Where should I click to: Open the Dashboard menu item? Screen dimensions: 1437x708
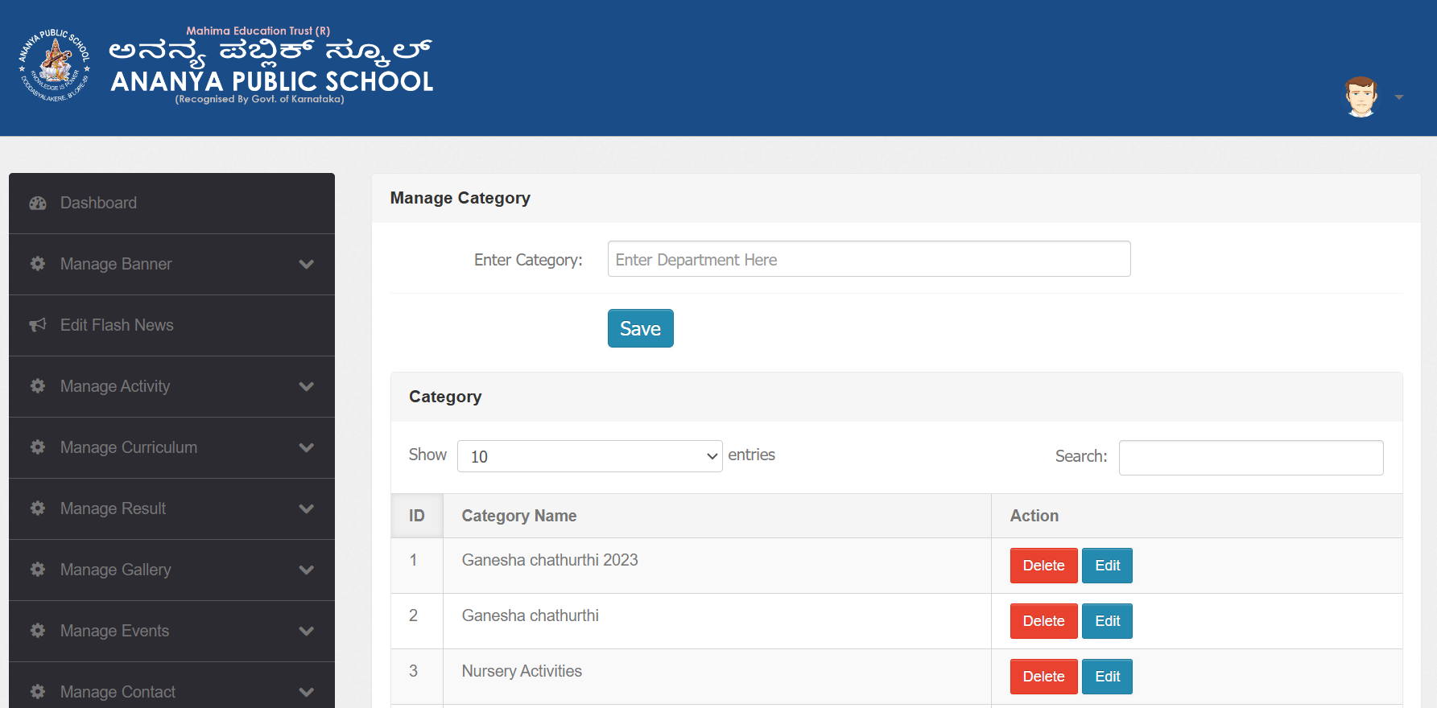coord(171,203)
